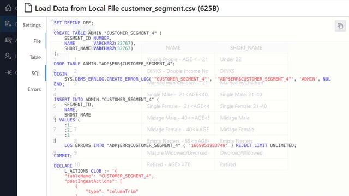Click the SET DEFINE OFF line
349x196 pixels.
[x=74, y=23]
